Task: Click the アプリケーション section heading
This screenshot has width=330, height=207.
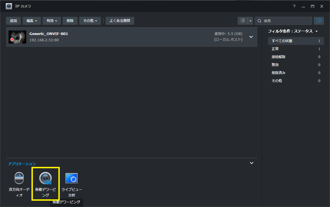Action: tap(22, 164)
